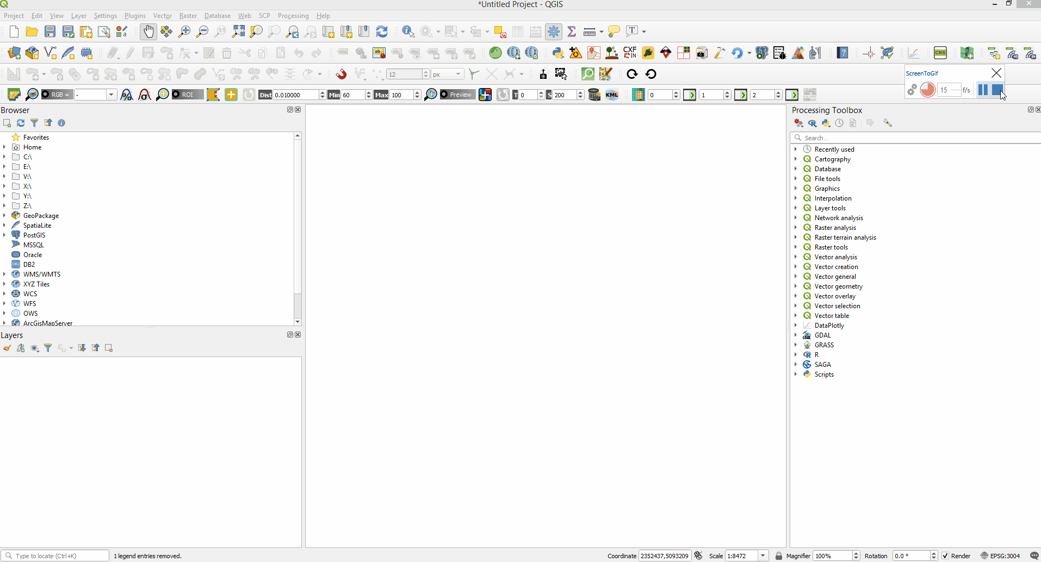Toggle the SCP Preview display button
1041x562 pixels.
[457, 95]
